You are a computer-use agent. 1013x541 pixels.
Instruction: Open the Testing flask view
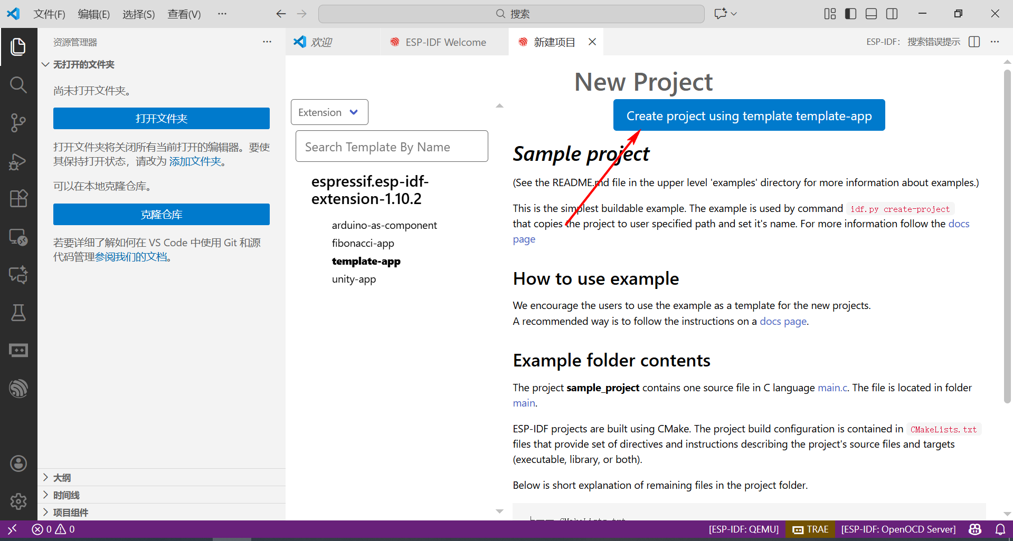(18, 313)
